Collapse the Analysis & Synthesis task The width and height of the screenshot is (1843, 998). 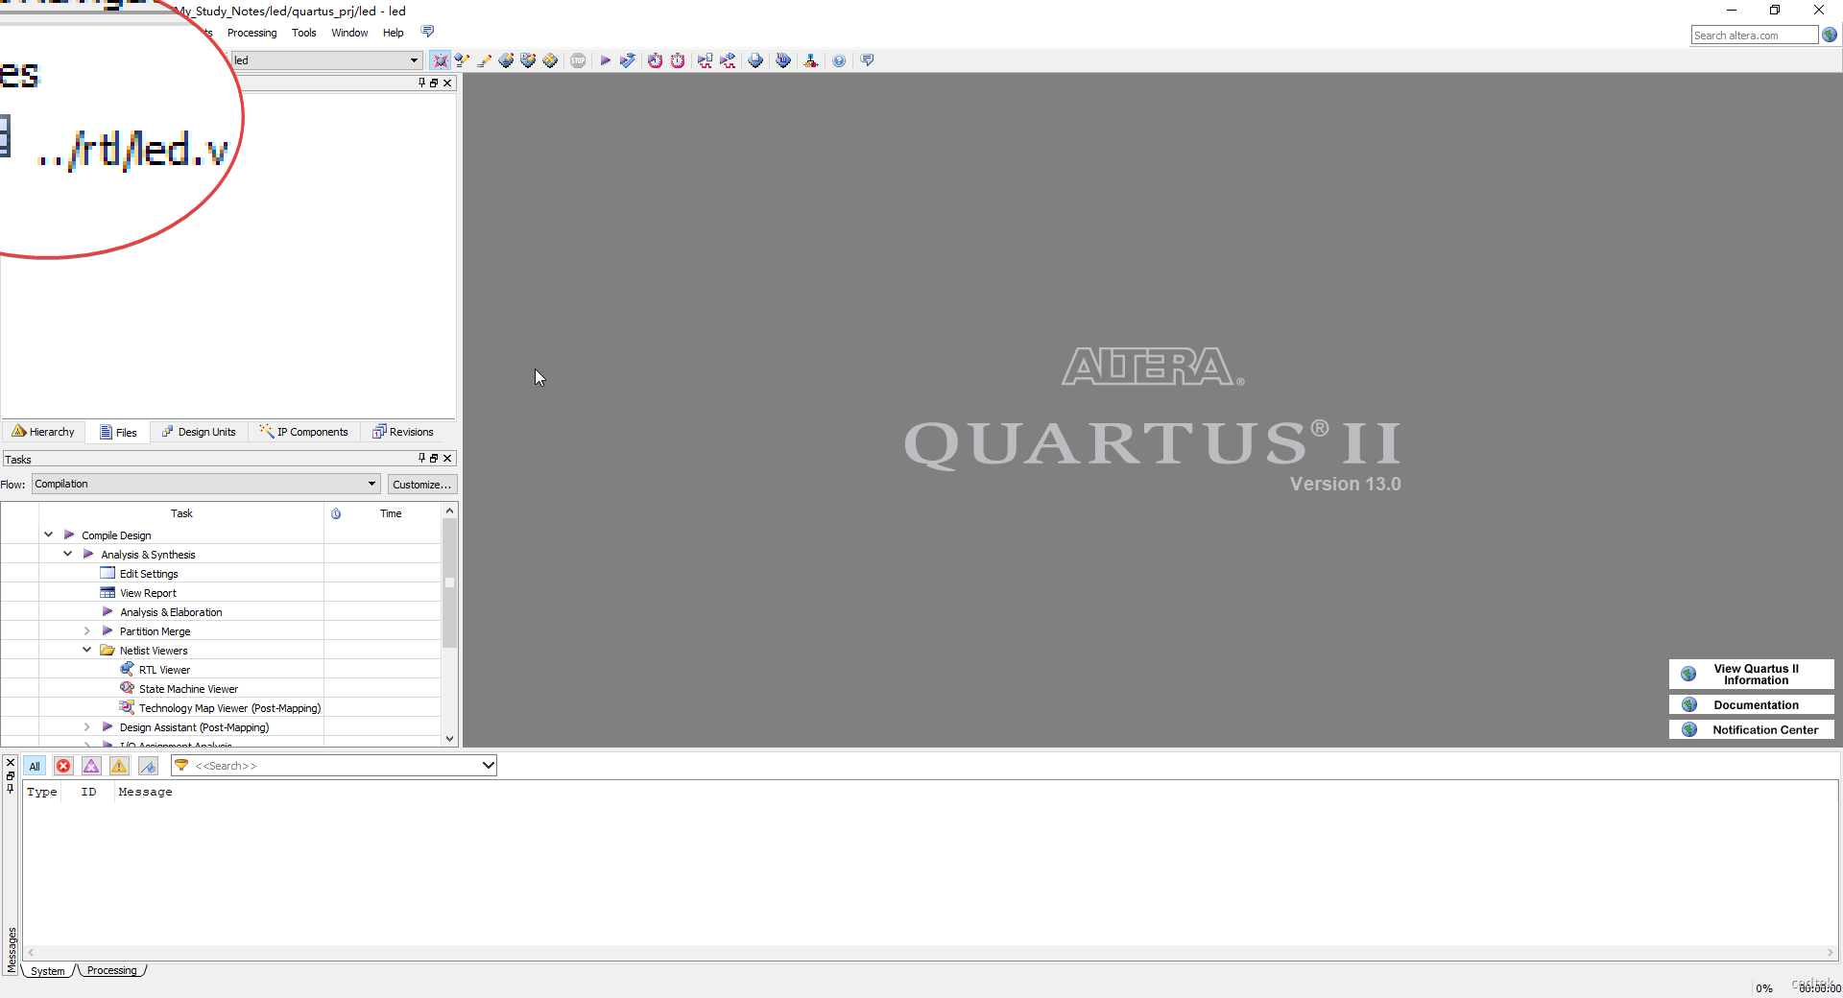[67, 554]
